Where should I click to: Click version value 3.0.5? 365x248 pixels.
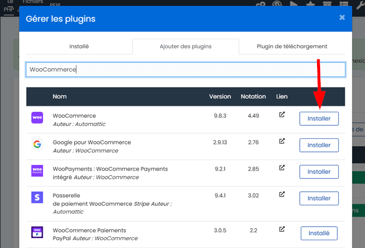point(220,230)
